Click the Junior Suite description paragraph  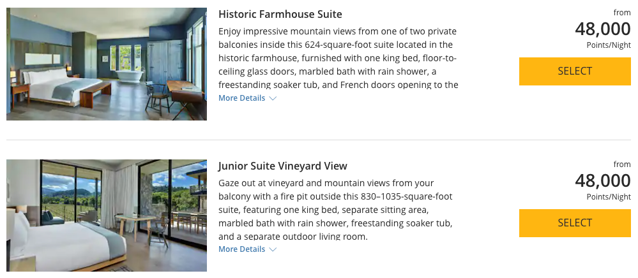(x=336, y=209)
